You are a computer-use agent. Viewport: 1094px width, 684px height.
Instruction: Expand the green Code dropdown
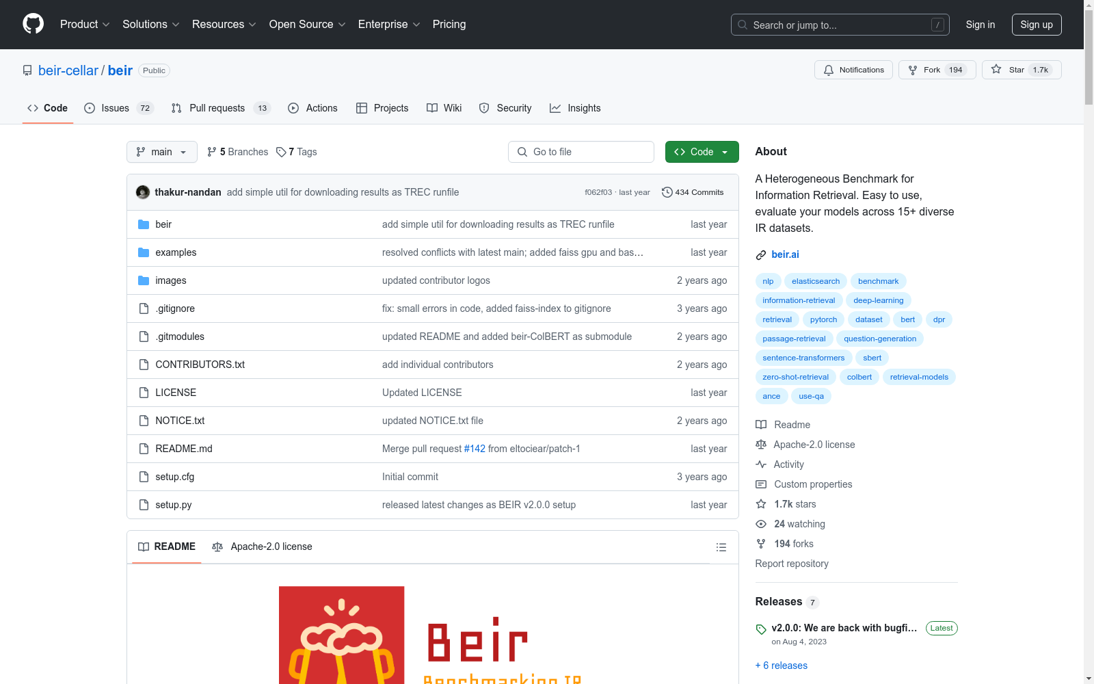click(x=702, y=152)
